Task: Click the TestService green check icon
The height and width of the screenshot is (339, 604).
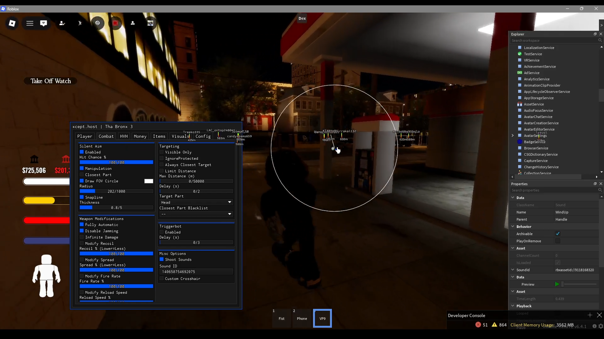Action: (x=519, y=54)
